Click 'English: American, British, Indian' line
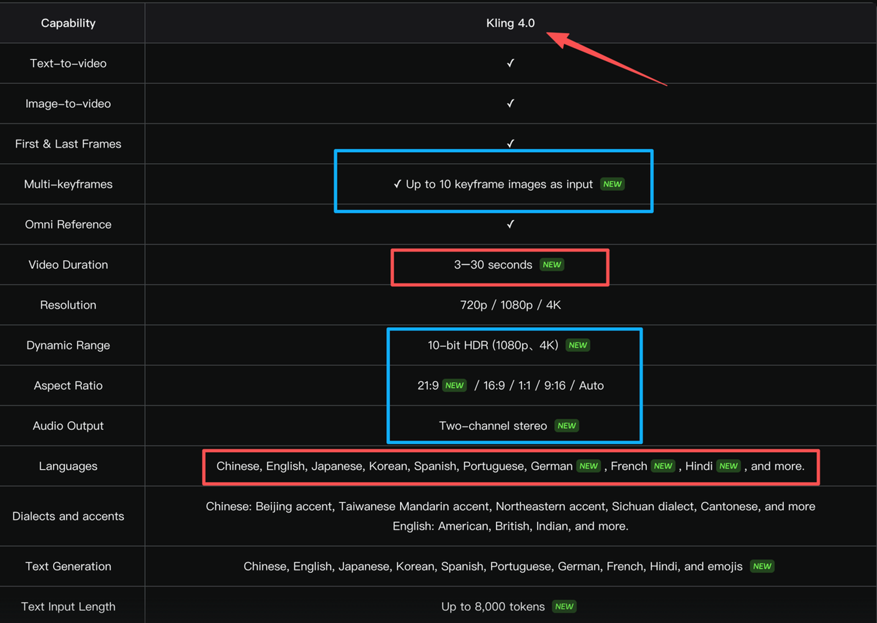The image size is (877, 623). click(510, 526)
